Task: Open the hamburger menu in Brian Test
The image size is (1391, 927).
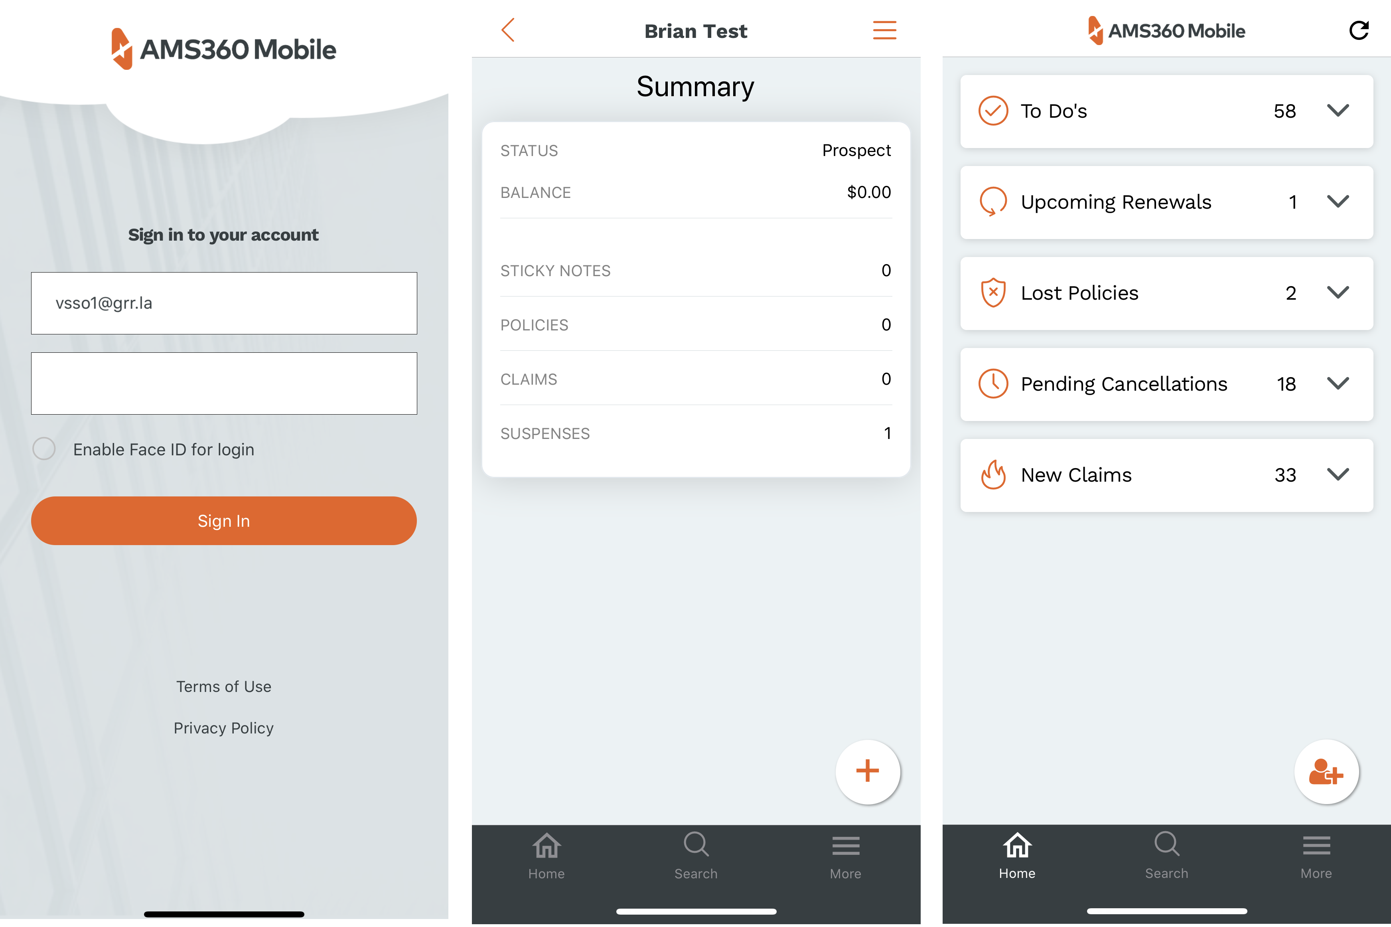Action: pyautogui.click(x=885, y=30)
